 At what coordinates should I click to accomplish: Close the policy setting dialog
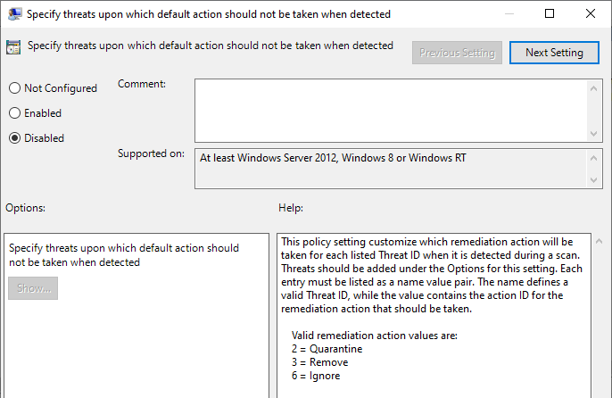(x=591, y=13)
